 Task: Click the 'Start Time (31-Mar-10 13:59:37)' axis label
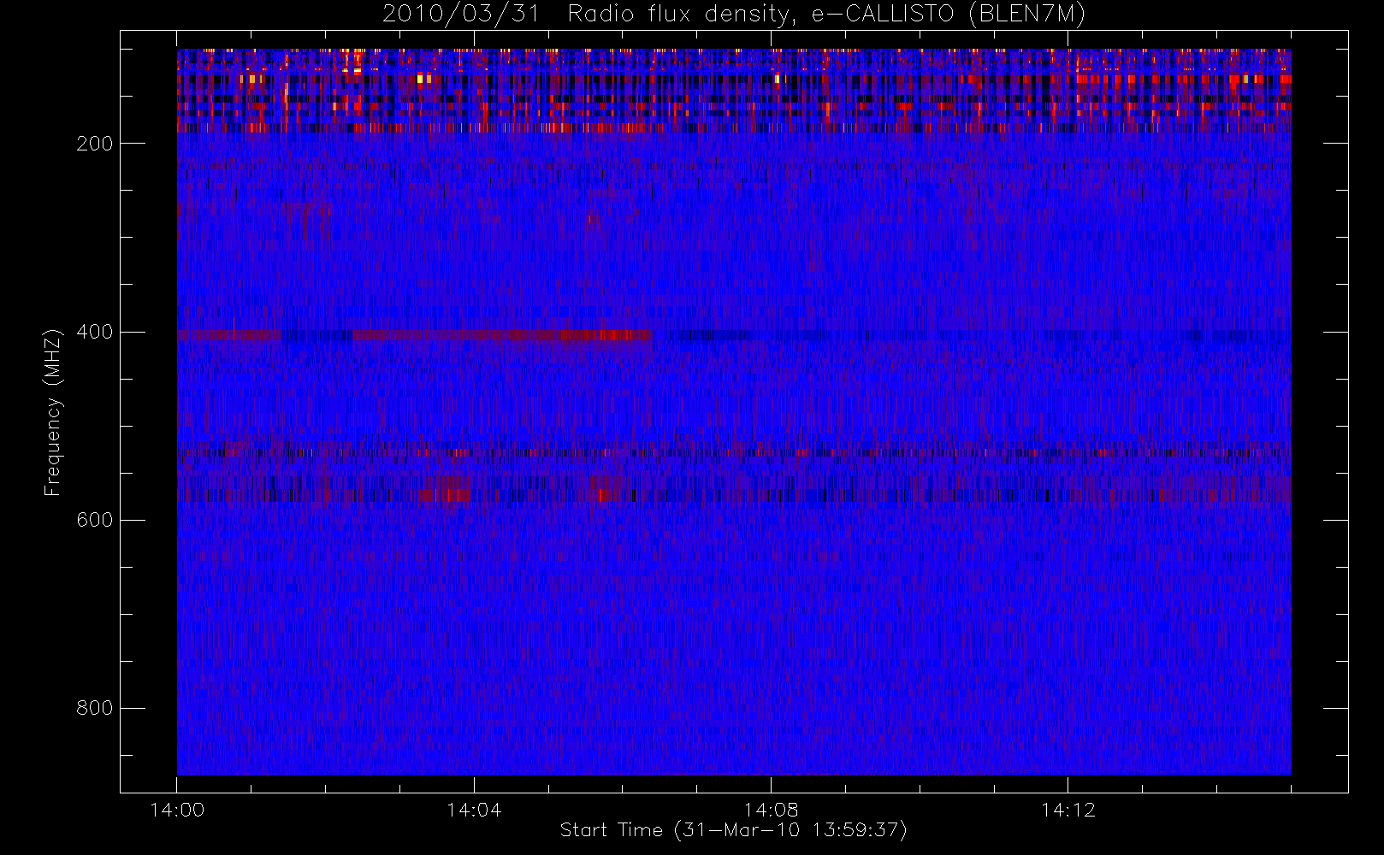[x=733, y=830]
